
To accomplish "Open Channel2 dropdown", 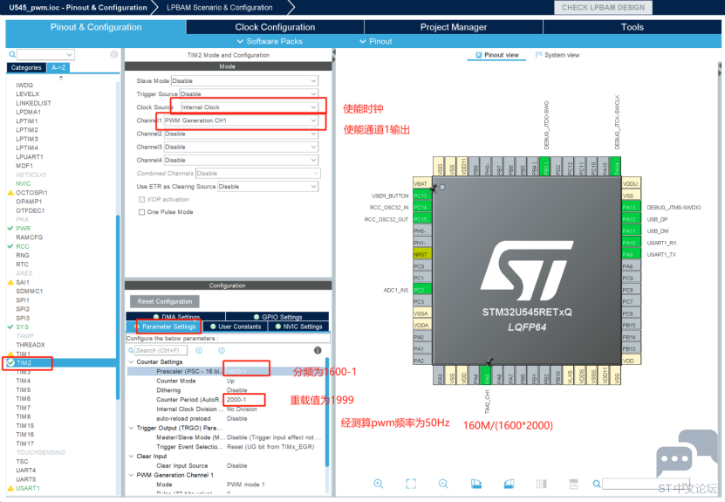I will (241, 134).
